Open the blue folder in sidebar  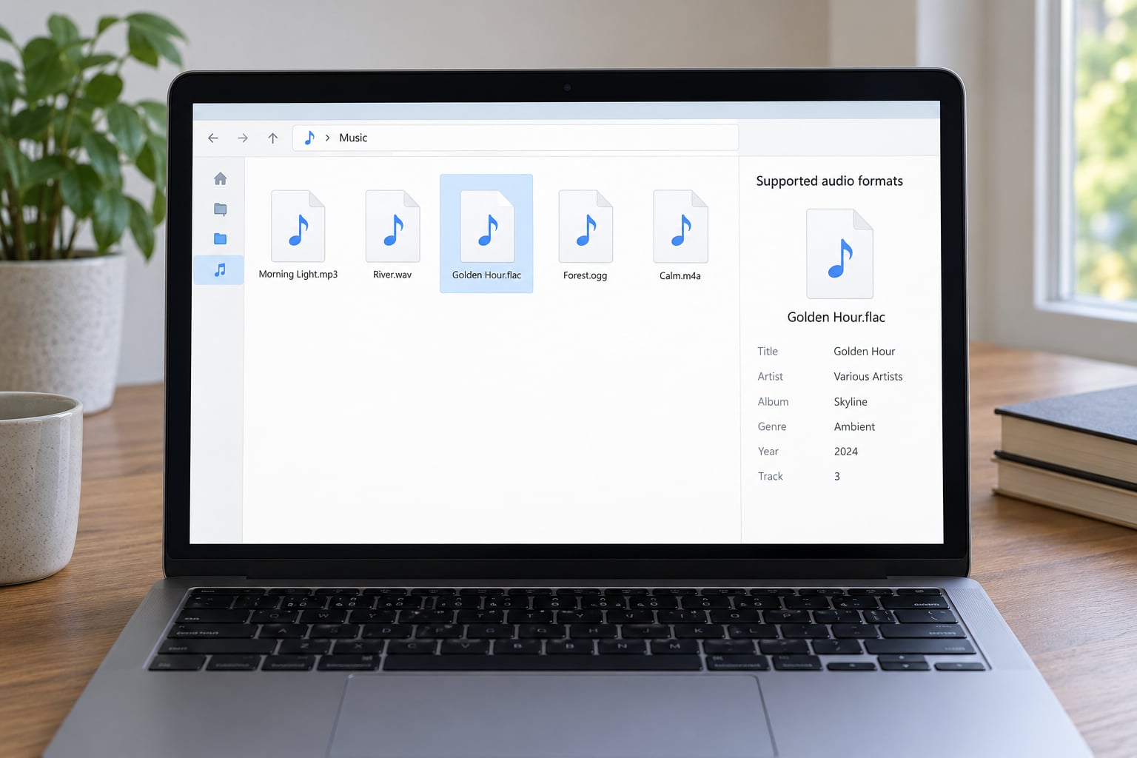(x=220, y=239)
